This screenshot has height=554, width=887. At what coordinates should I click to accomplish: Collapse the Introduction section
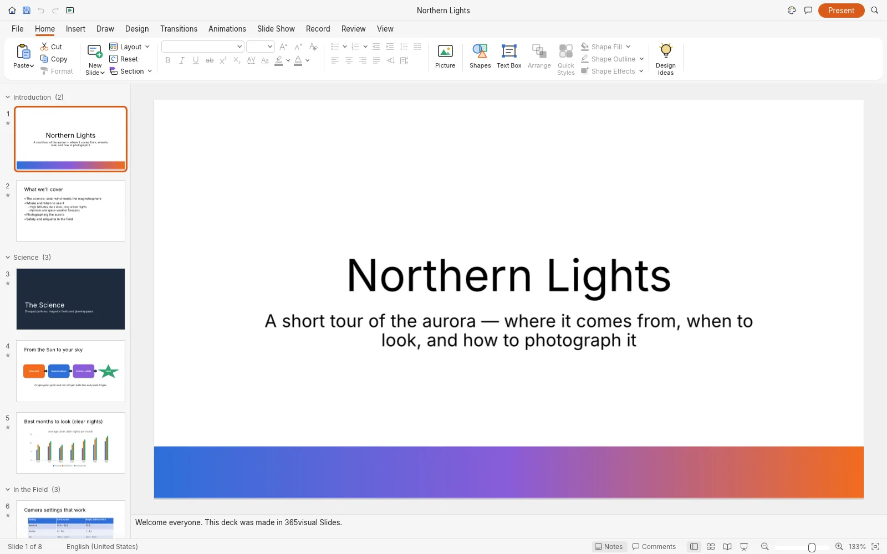[8, 98]
